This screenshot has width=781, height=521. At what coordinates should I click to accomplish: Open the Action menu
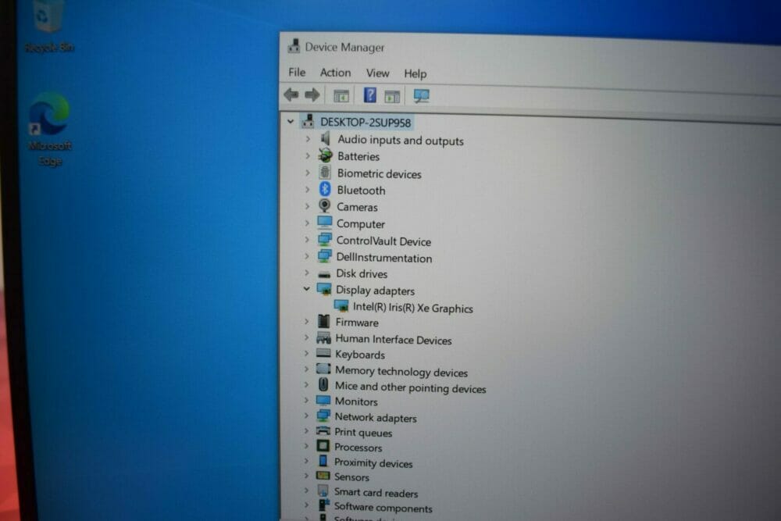pyautogui.click(x=335, y=73)
